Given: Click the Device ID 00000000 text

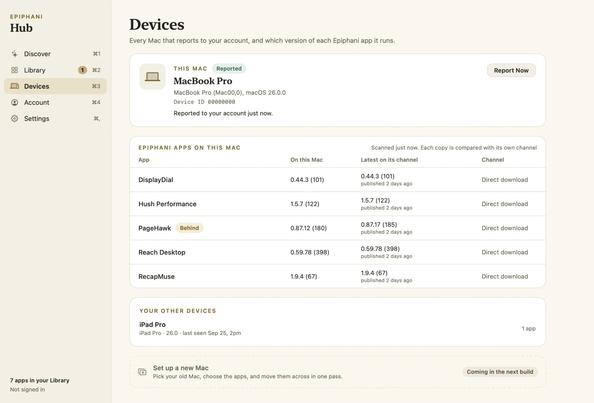Looking at the screenshot, I should [204, 102].
